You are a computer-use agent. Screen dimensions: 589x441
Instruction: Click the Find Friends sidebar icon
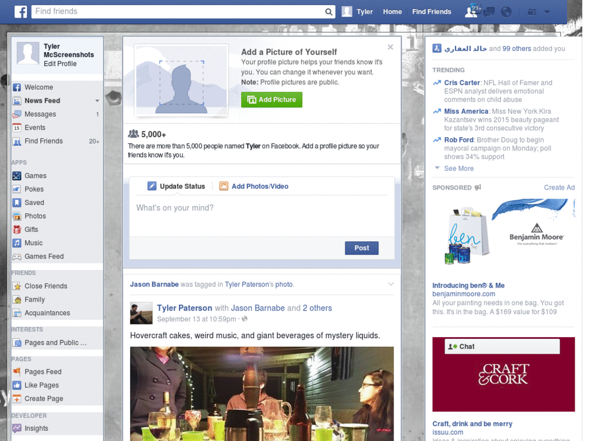click(17, 141)
